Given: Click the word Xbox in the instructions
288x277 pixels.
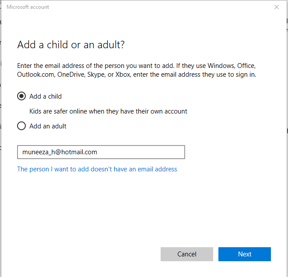Looking at the screenshot, I should click(x=123, y=75).
